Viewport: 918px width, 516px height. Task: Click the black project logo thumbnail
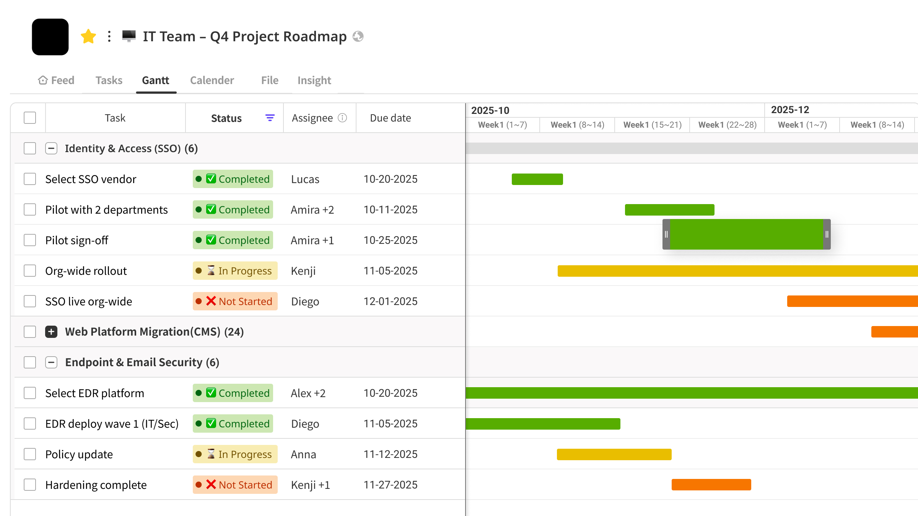[50, 37]
